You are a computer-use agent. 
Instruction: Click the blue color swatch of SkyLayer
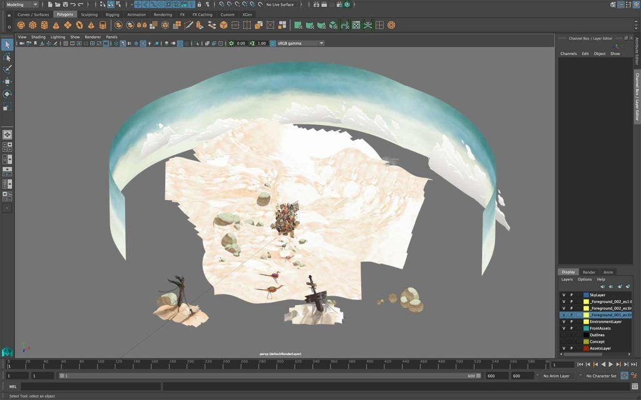586,294
